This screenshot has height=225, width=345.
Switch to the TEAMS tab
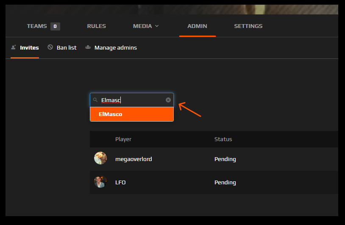37,26
